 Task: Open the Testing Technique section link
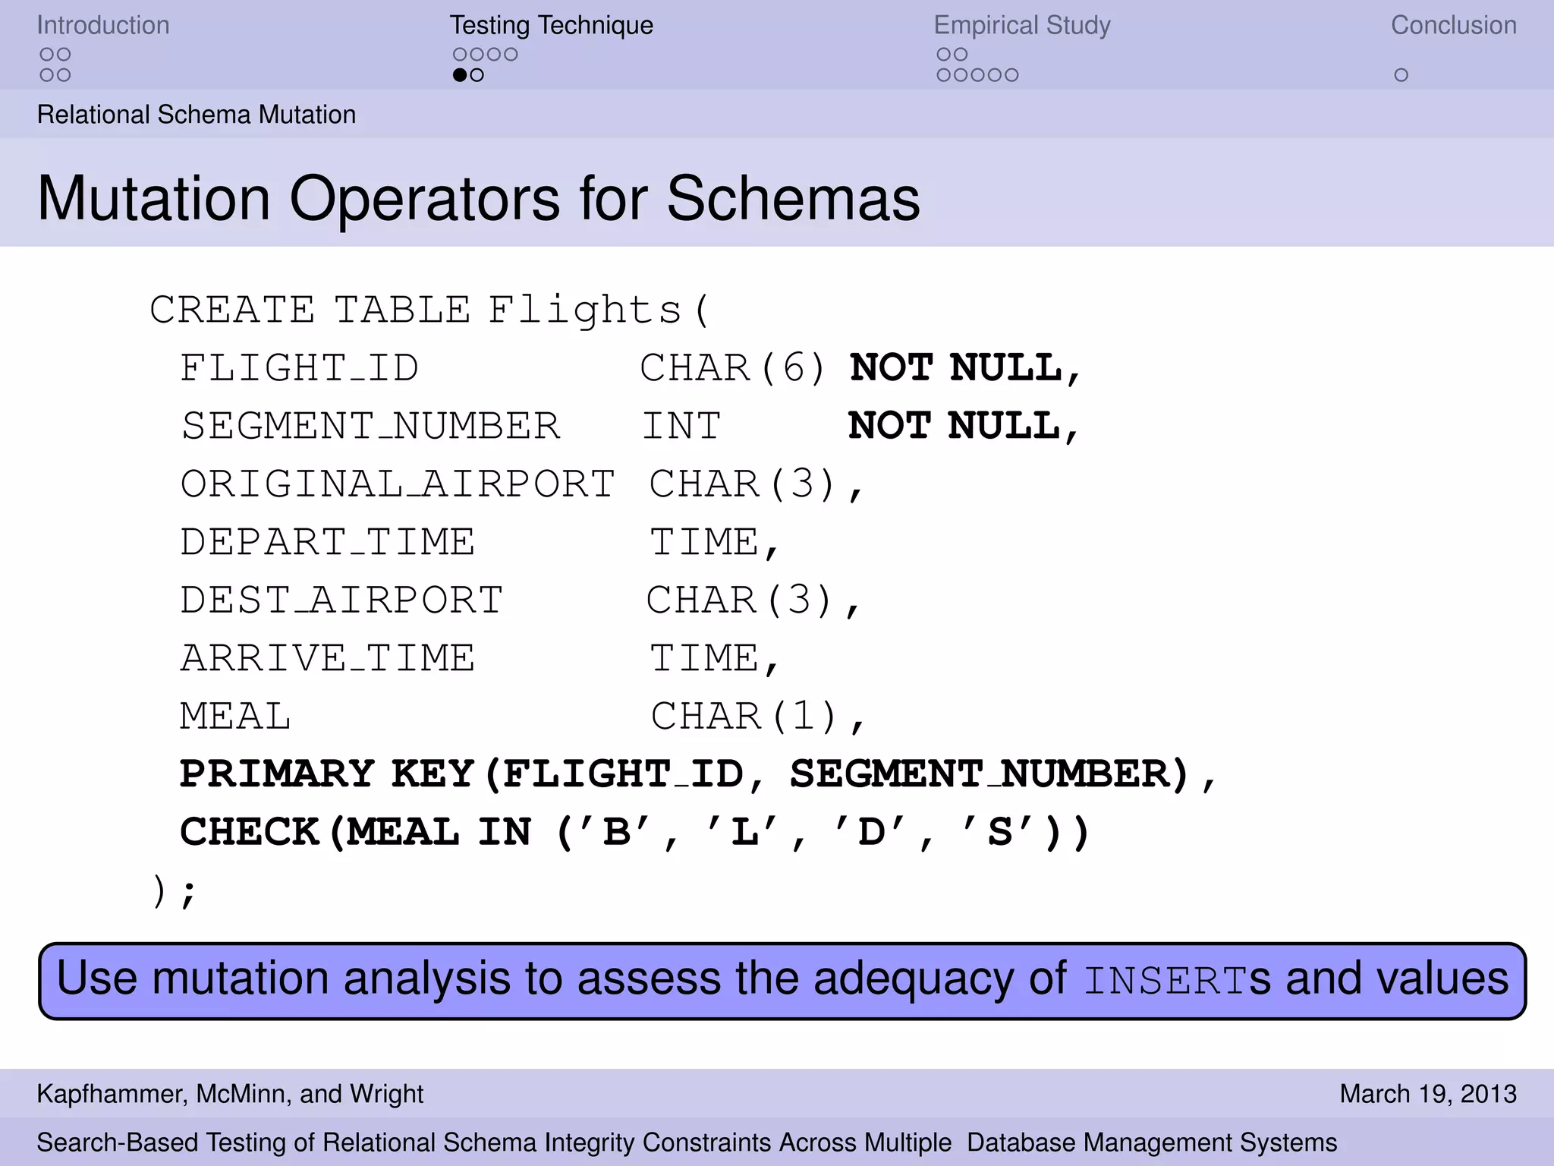coord(552,26)
